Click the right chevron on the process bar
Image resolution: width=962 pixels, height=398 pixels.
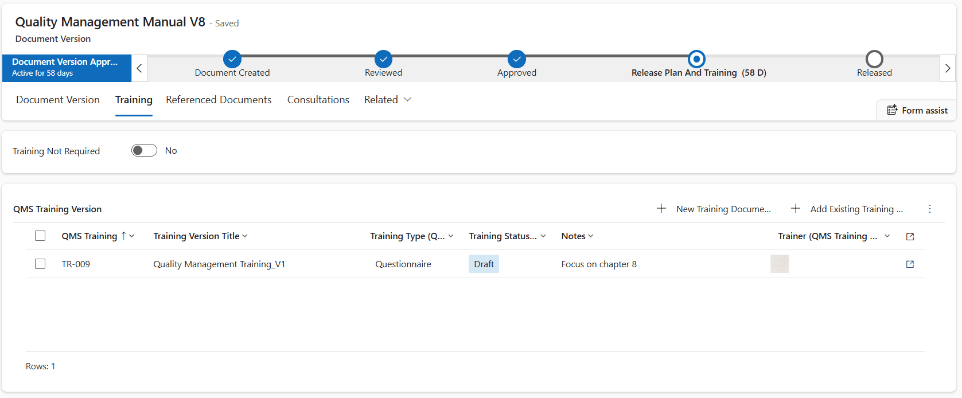coord(948,68)
